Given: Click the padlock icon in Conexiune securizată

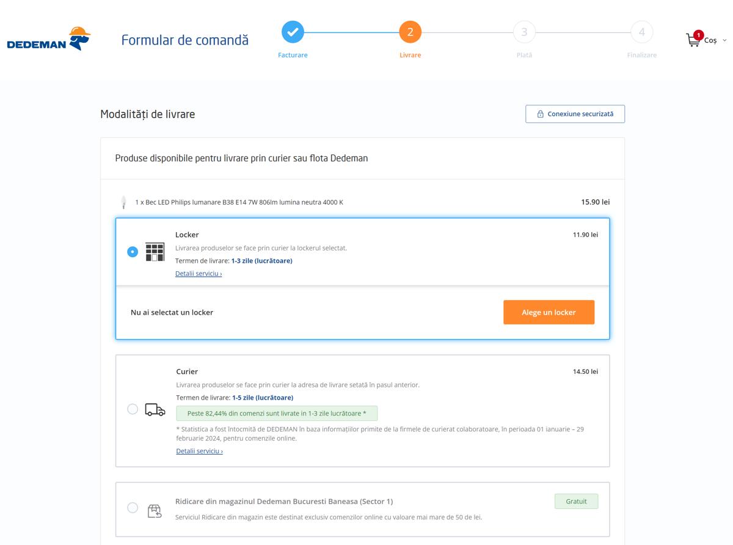Looking at the screenshot, I should (x=540, y=114).
